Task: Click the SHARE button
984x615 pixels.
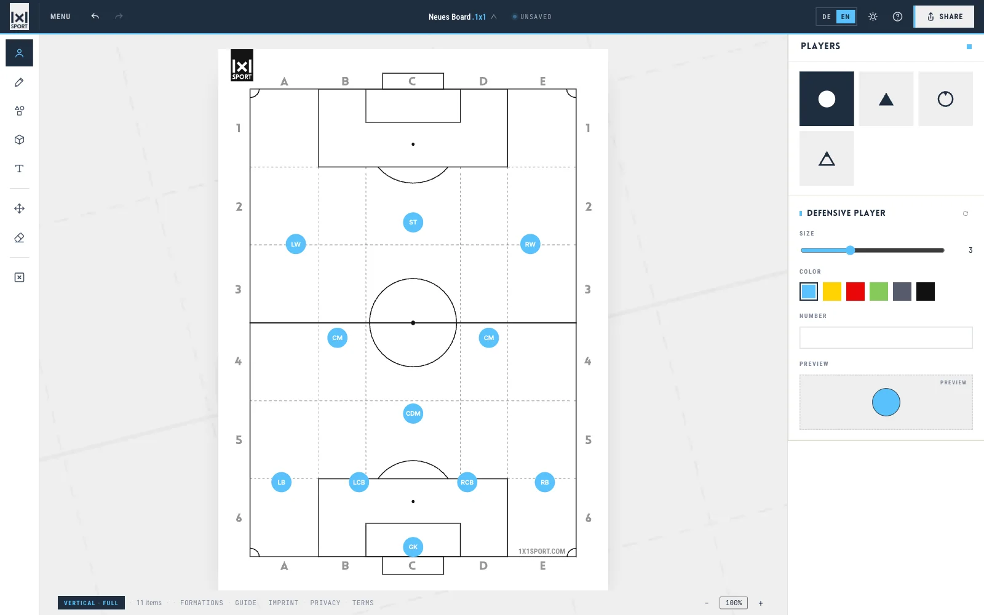Action: 944,17
